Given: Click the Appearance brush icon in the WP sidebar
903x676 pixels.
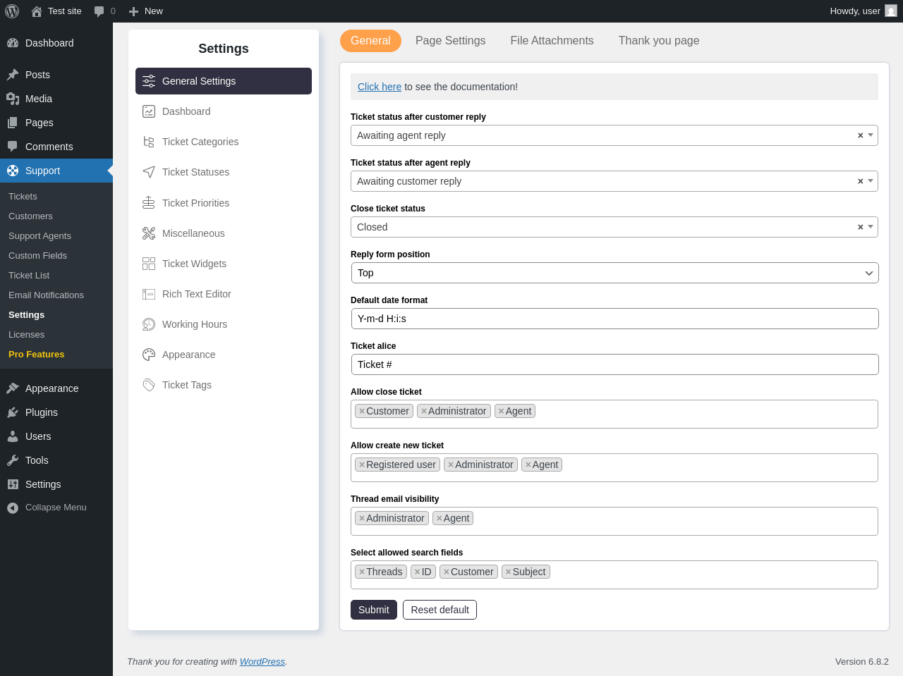Looking at the screenshot, I should (13, 388).
